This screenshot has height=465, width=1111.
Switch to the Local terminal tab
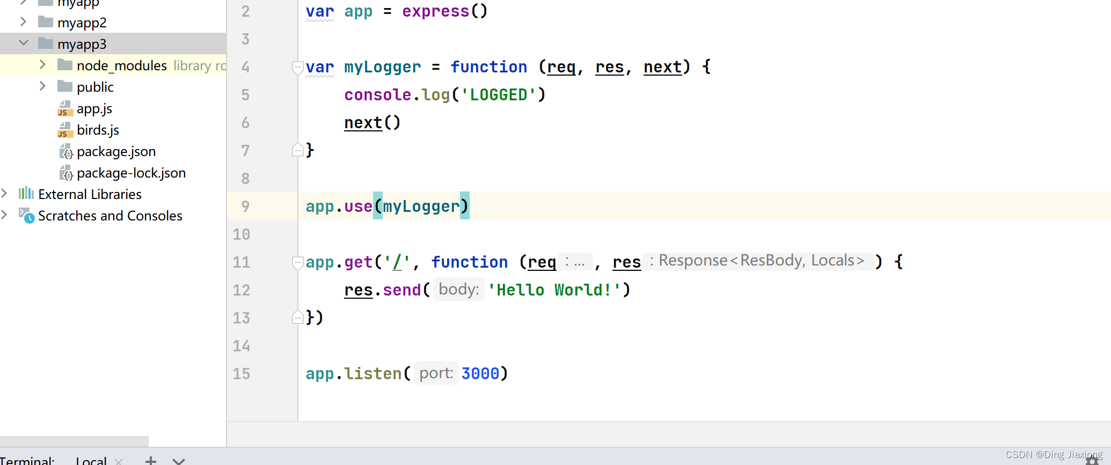[x=91, y=461]
